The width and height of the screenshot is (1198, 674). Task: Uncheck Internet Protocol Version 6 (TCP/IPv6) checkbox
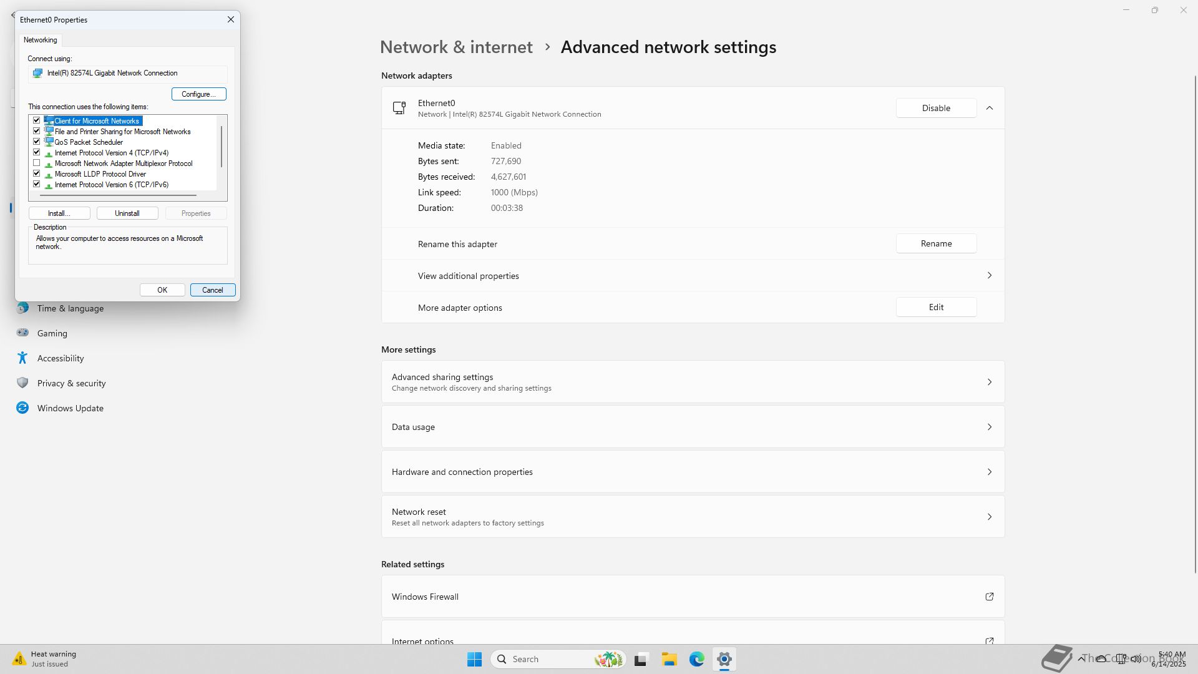point(37,184)
